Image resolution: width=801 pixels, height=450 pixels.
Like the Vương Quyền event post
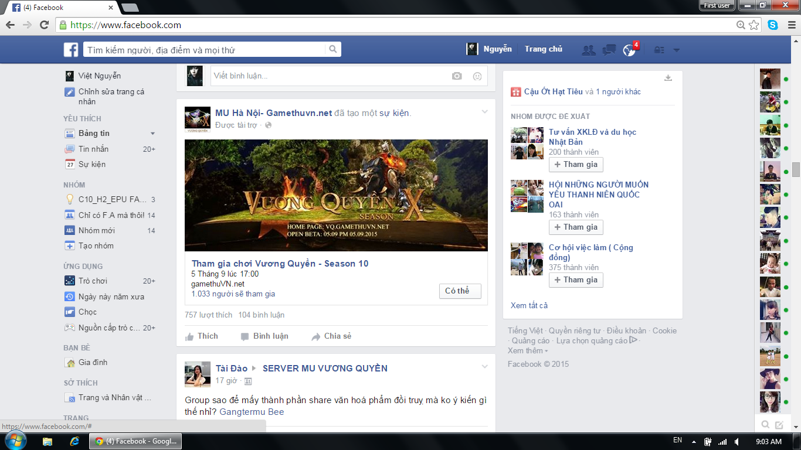(x=202, y=336)
